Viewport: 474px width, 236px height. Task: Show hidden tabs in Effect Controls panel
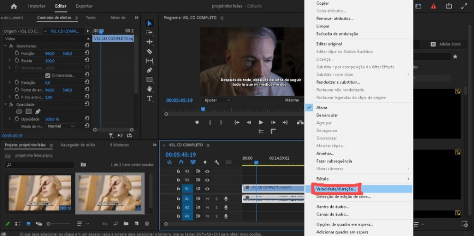137,18
